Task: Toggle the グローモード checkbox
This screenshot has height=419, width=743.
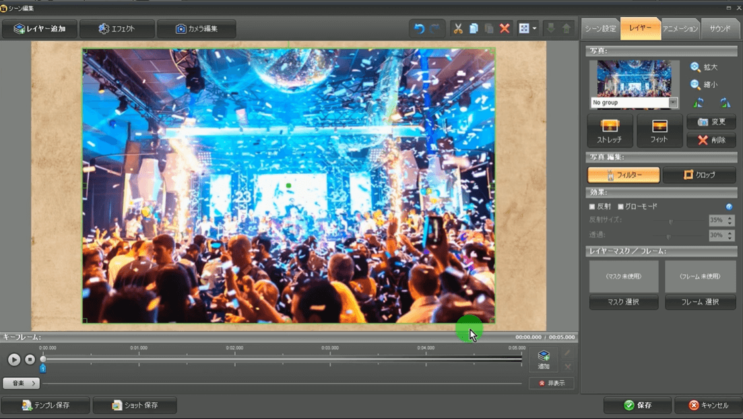Action: tap(620, 207)
